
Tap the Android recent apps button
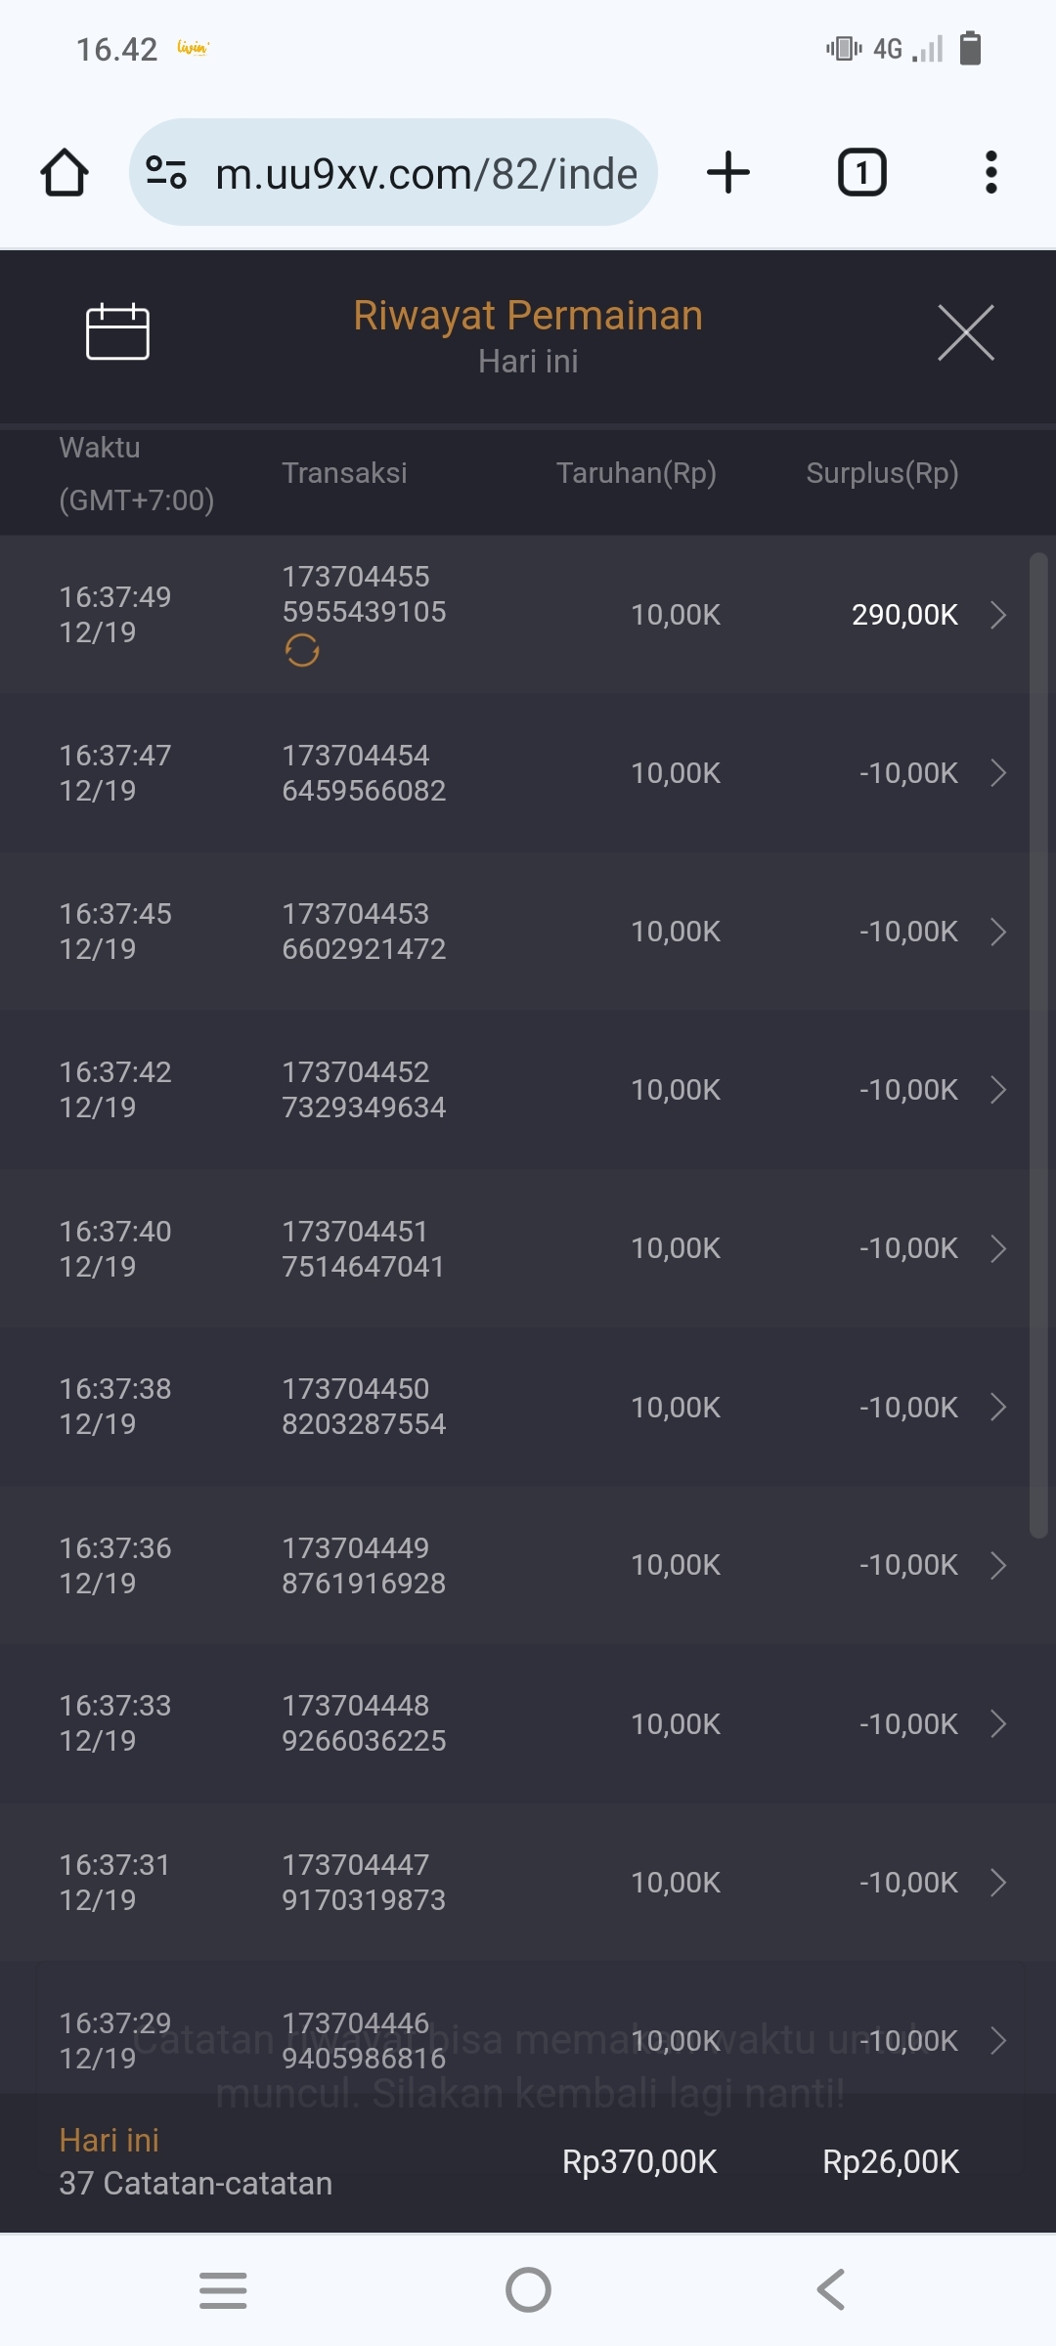(223, 2290)
